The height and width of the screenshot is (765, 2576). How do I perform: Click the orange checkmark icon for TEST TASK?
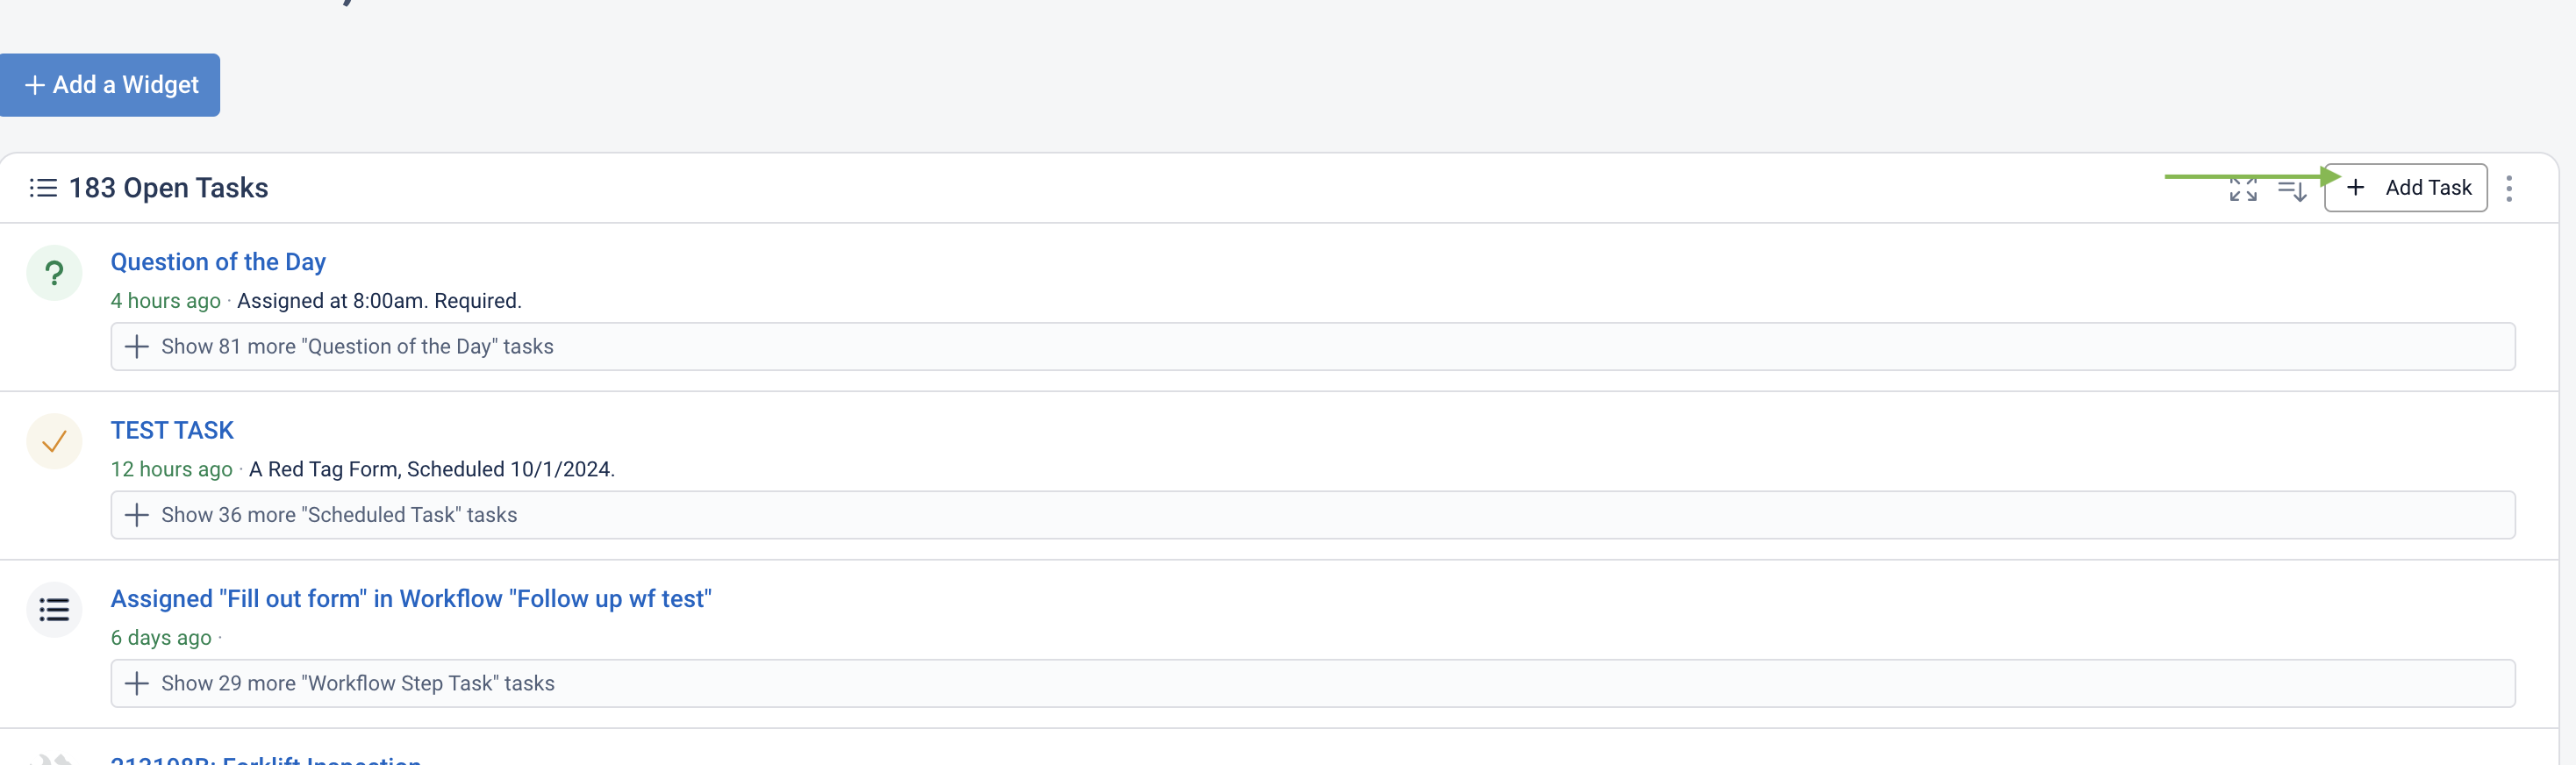click(x=54, y=441)
